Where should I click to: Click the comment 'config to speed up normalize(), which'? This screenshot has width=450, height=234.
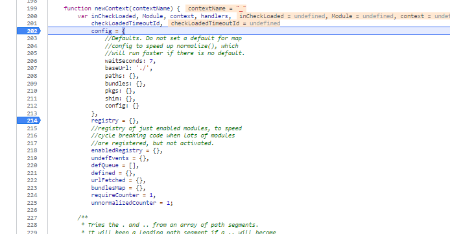point(172,46)
